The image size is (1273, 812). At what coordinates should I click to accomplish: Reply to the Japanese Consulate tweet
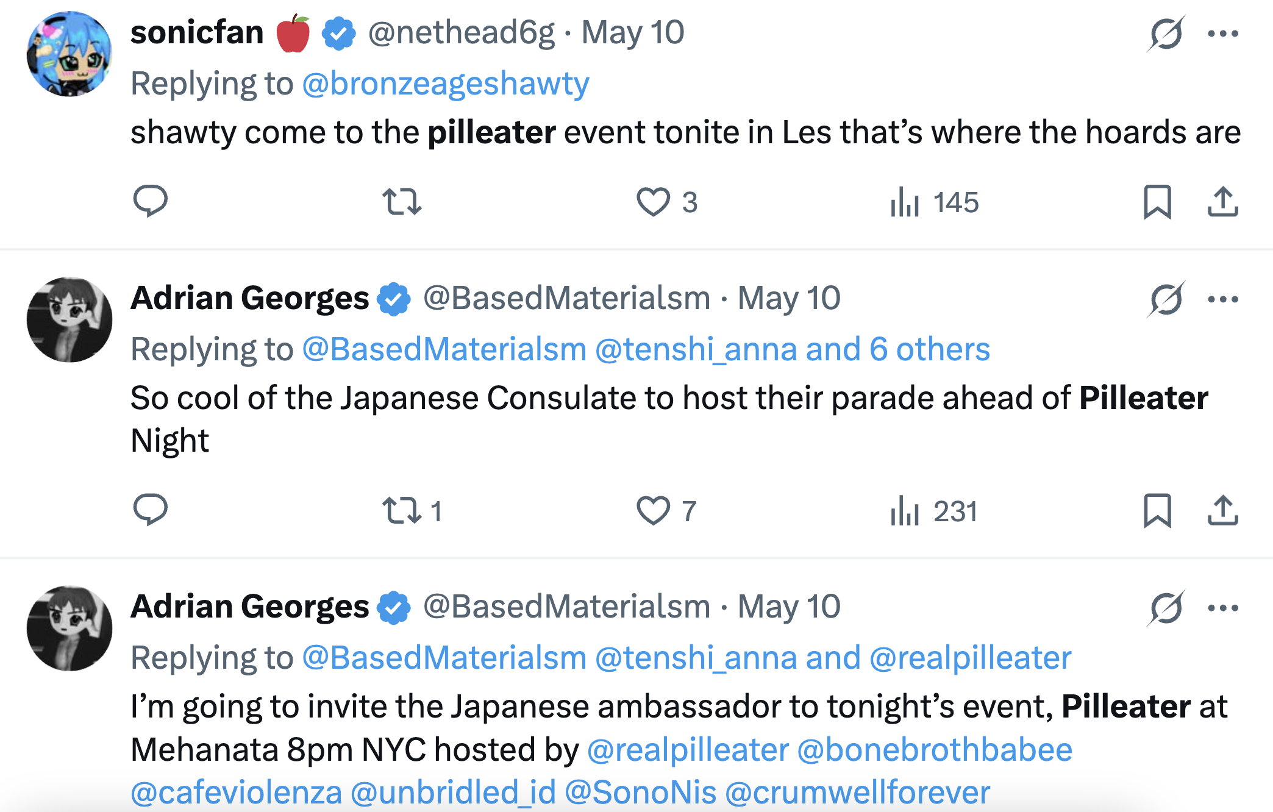coord(150,510)
